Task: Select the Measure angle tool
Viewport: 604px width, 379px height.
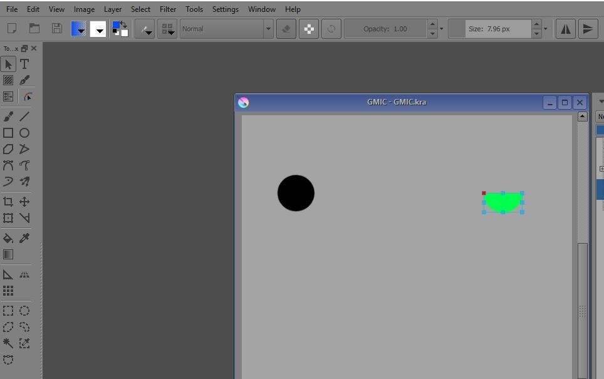Action: click(x=24, y=218)
